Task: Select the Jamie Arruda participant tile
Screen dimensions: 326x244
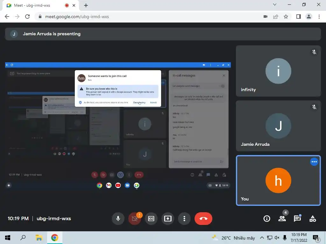Action: (x=278, y=126)
